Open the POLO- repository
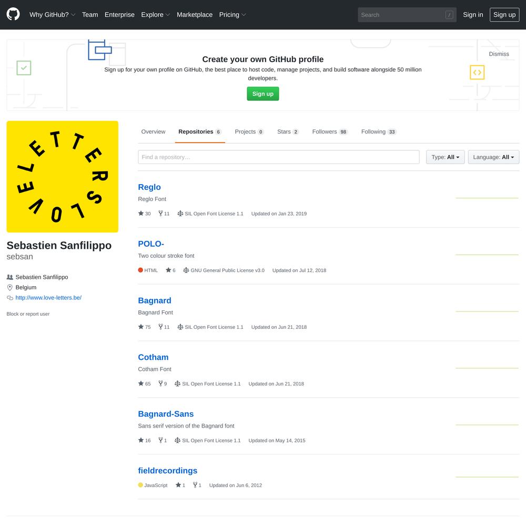This screenshot has height=526, width=526. coord(151,244)
